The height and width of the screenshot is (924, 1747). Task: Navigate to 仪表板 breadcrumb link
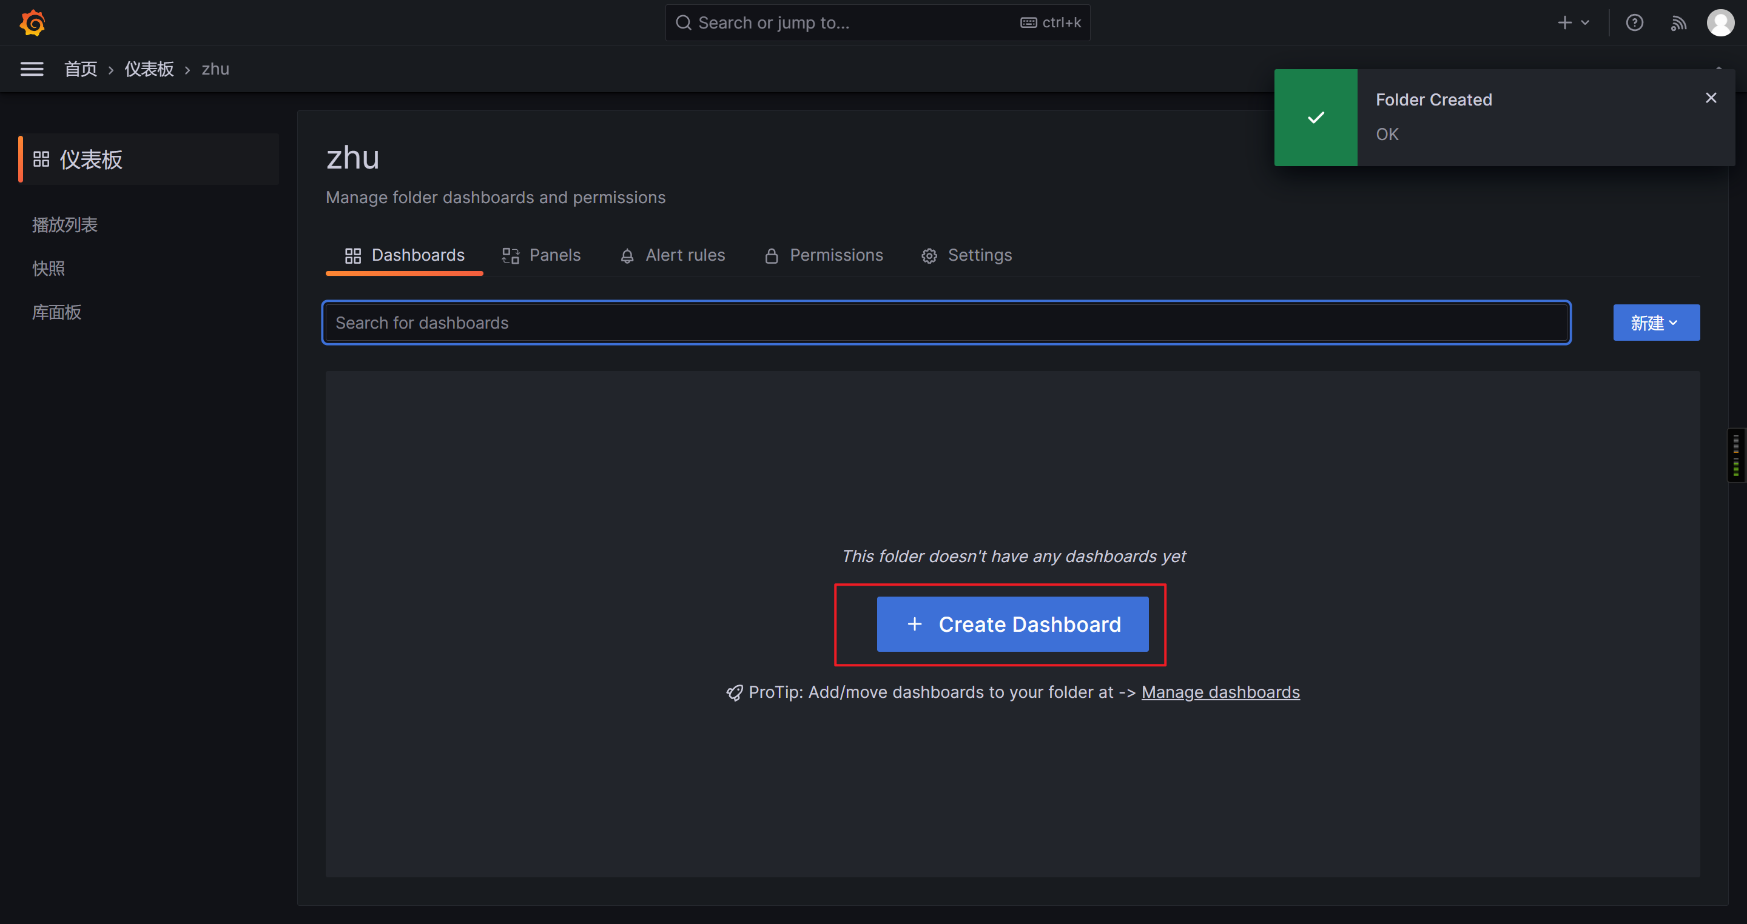pos(149,69)
